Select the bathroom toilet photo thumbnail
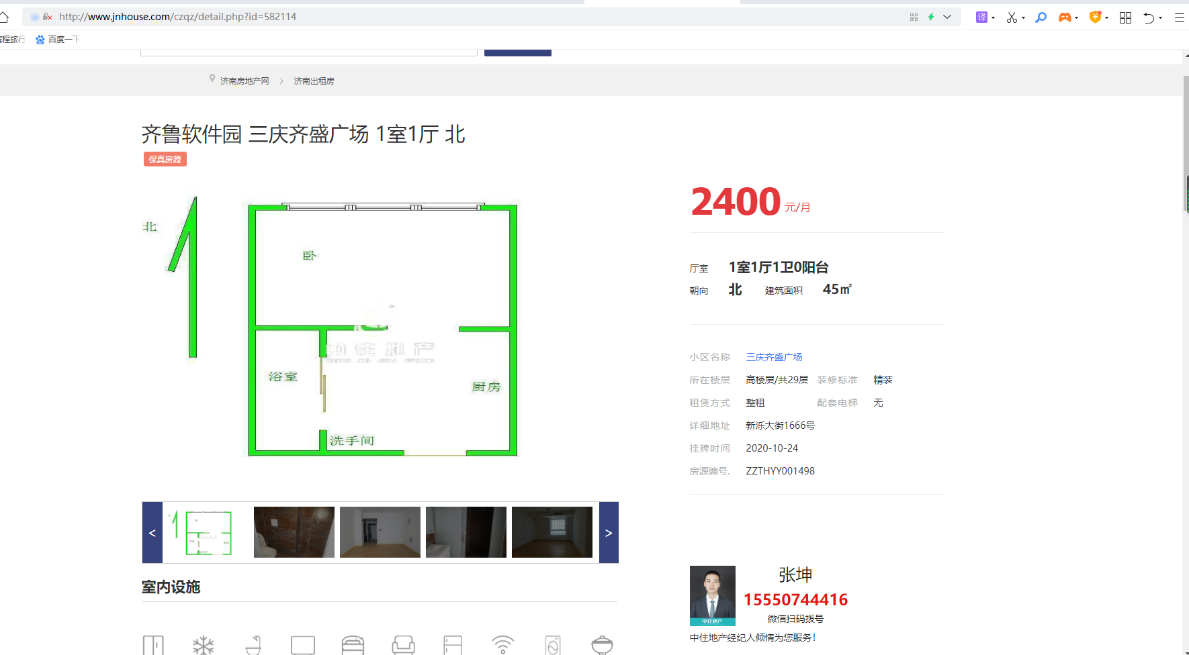This screenshot has width=1189, height=655. tap(294, 532)
